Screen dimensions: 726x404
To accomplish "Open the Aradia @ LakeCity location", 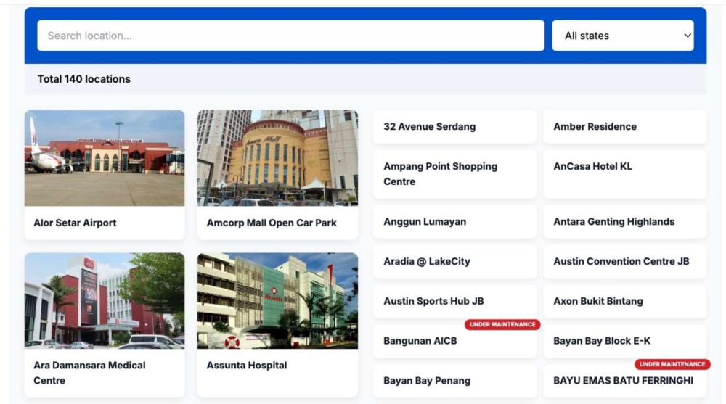I will coord(454,261).
